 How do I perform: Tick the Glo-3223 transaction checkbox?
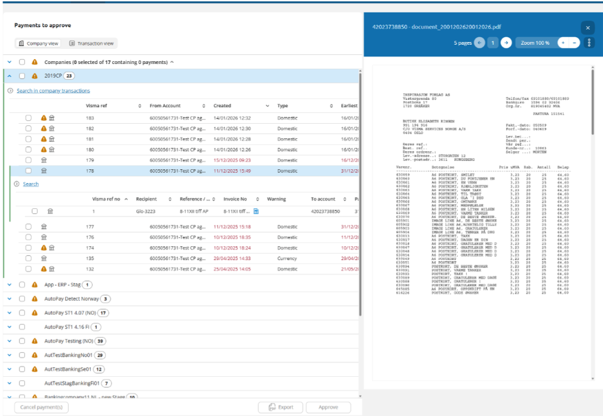click(34, 211)
